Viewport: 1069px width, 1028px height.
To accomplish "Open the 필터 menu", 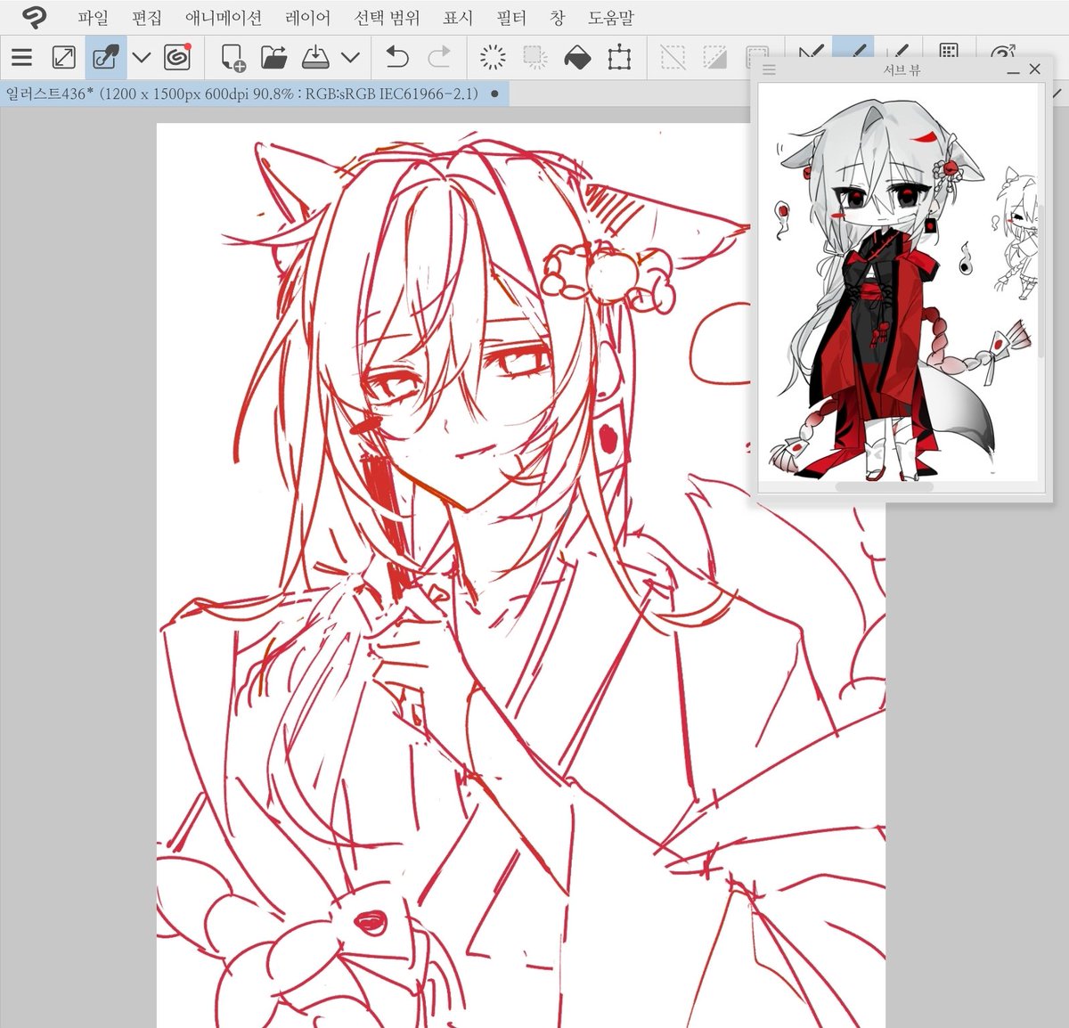I will [512, 18].
